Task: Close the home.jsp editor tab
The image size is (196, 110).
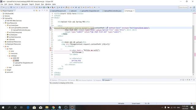Action: [134, 11]
